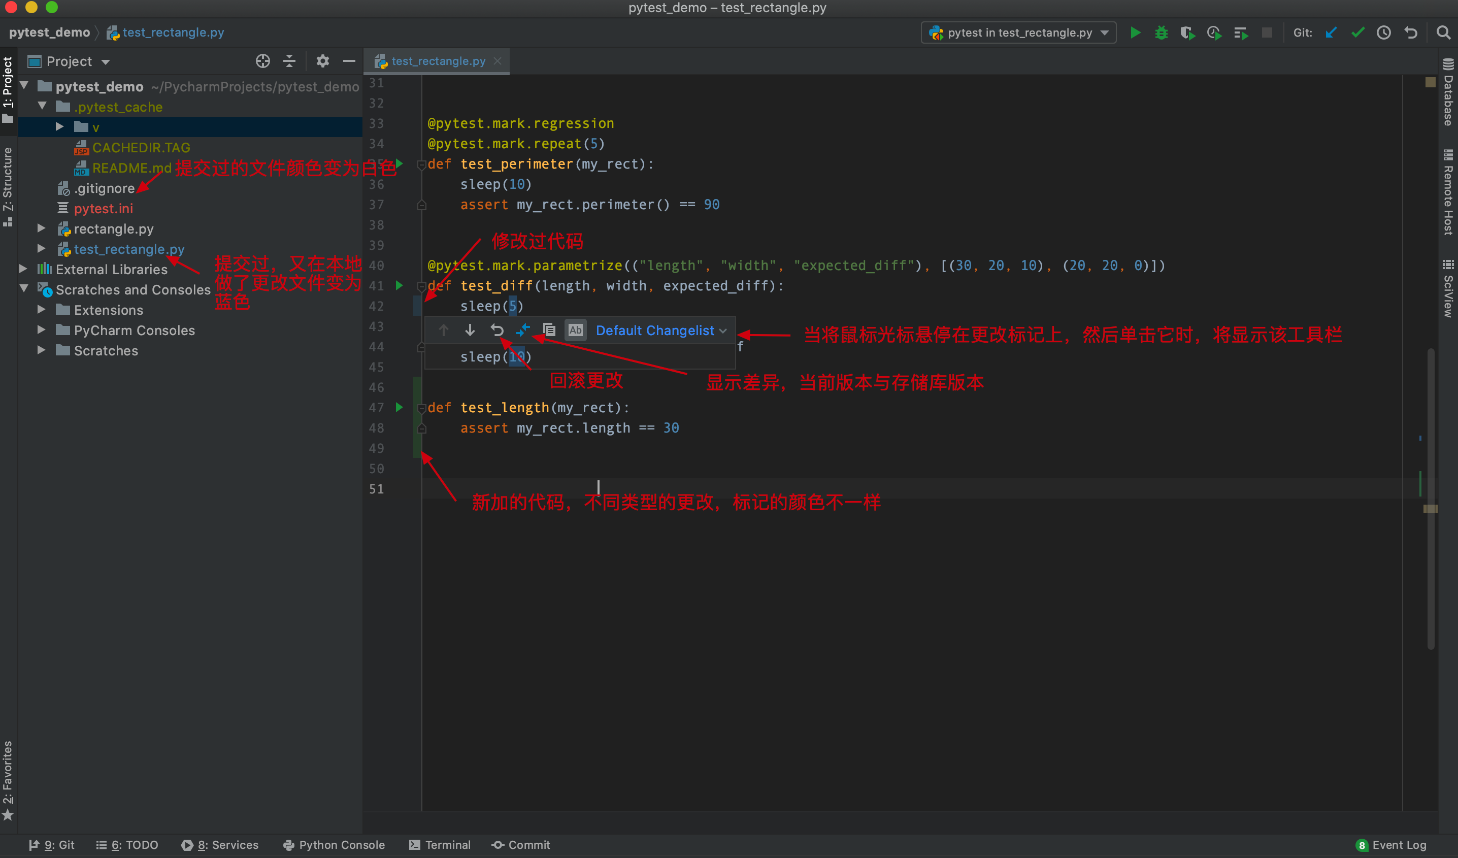Start debugging with the bug icon
The width and height of the screenshot is (1458, 858).
(1161, 32)
